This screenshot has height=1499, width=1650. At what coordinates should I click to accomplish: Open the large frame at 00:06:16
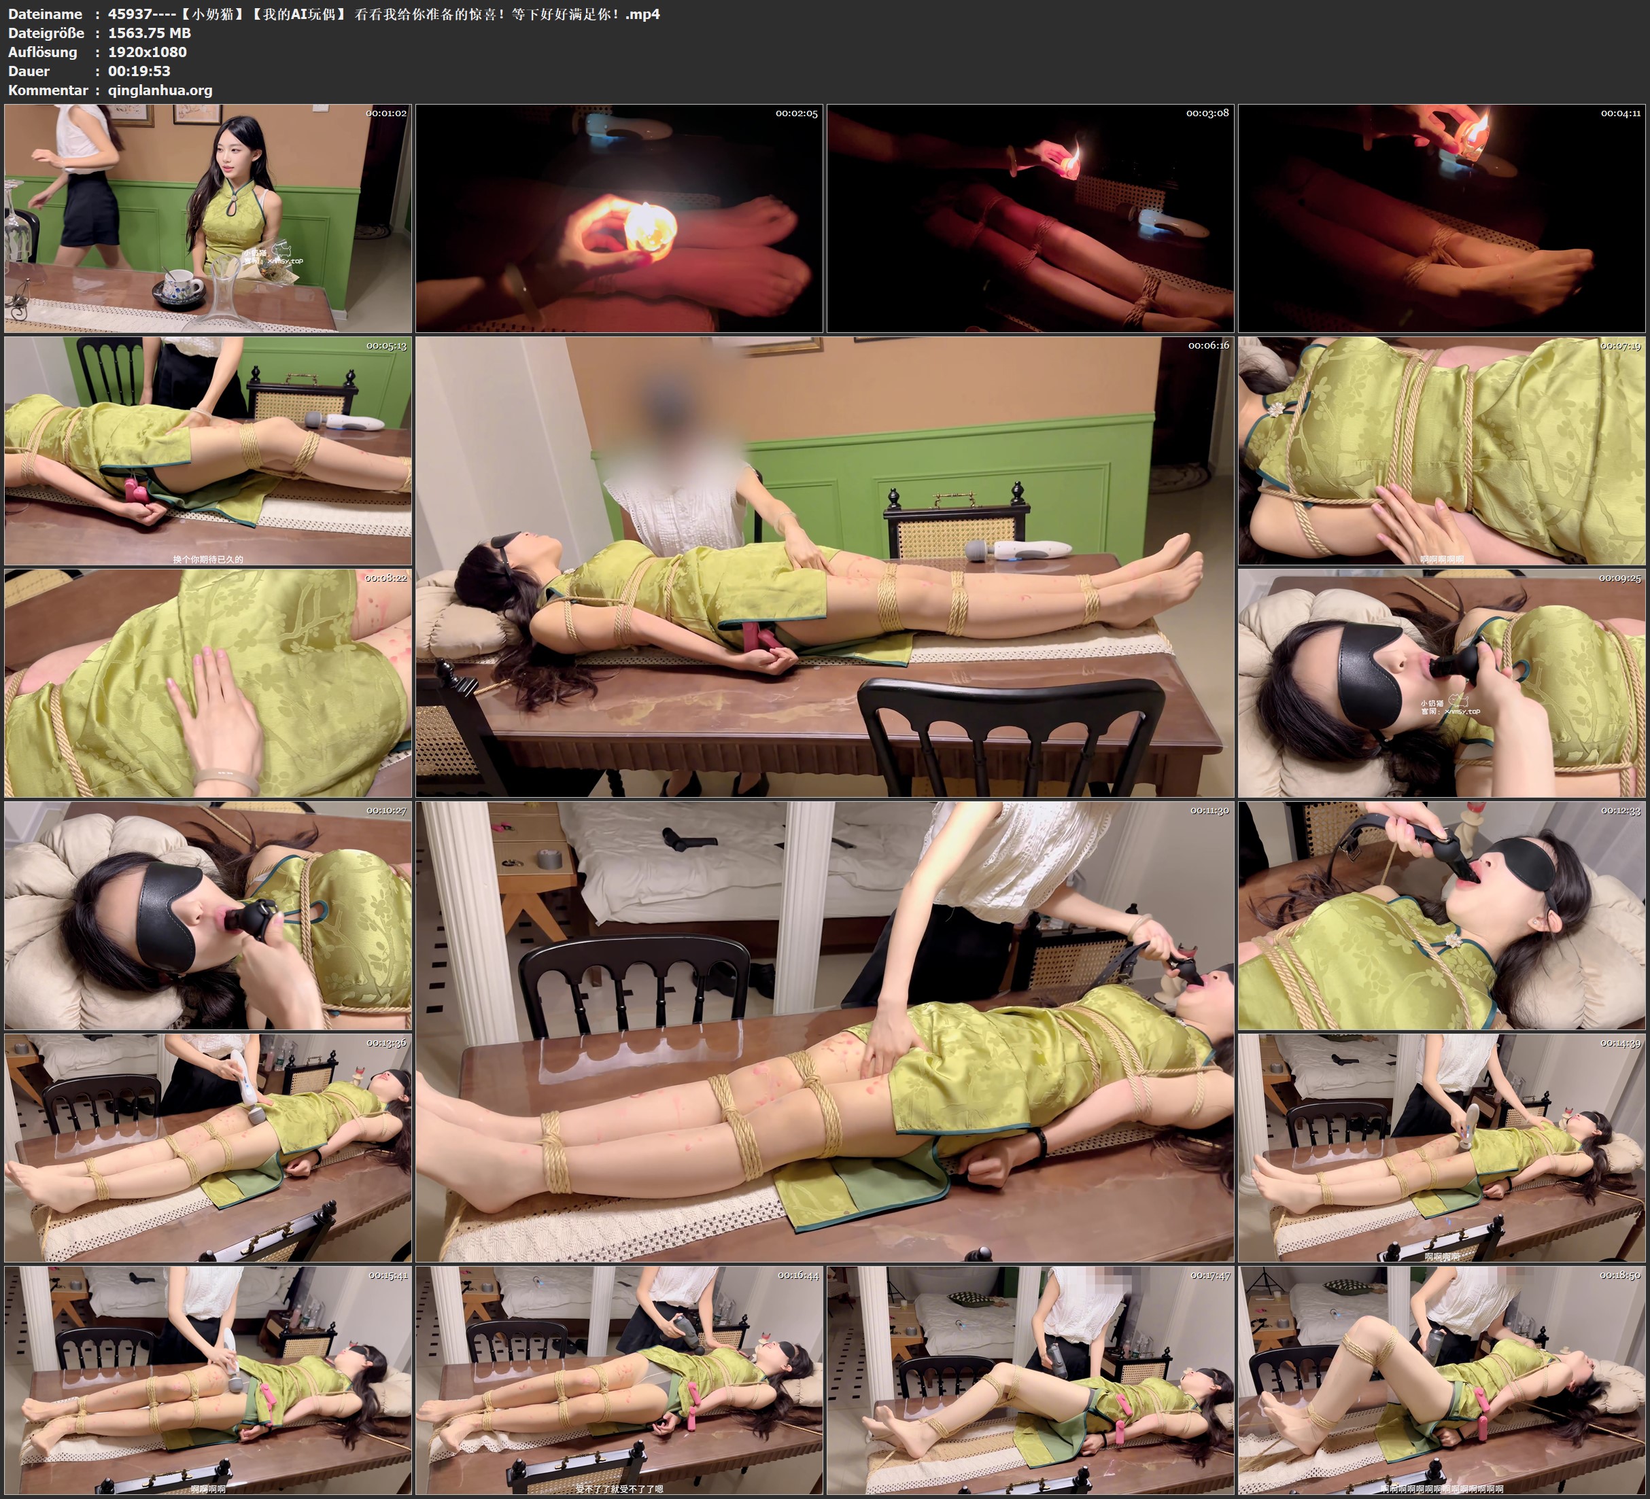point(824,567)
